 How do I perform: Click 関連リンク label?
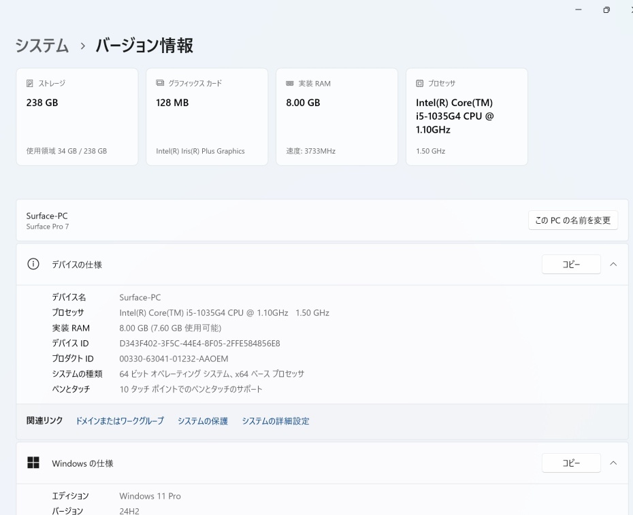point(44,420)
